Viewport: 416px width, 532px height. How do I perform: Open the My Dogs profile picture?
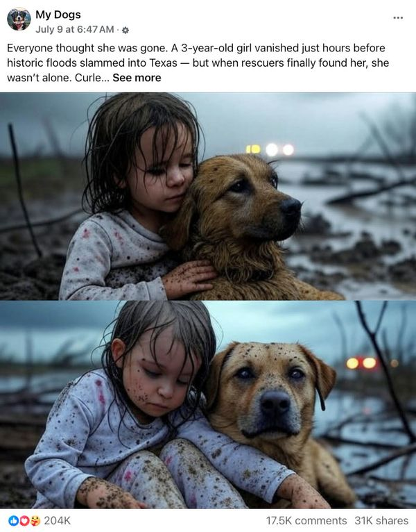(19, 19)
